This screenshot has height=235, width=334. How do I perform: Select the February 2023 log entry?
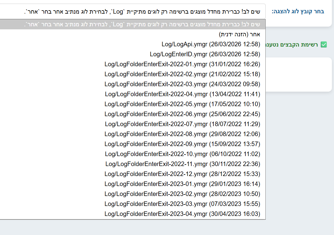pos(182,194)
